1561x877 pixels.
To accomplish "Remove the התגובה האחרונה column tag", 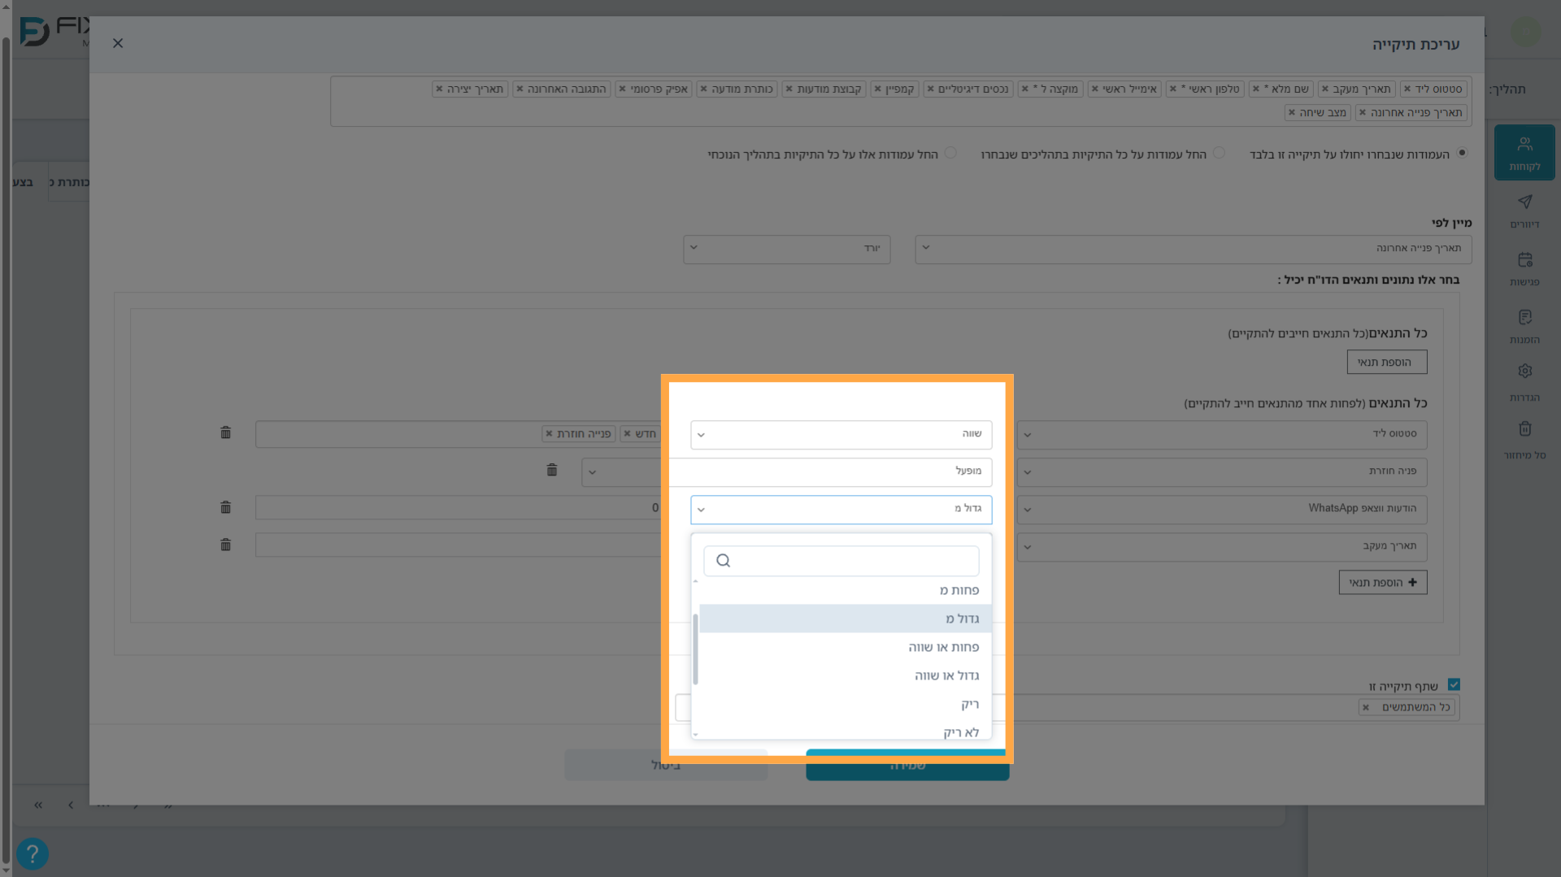I will (x=520, y=89).
